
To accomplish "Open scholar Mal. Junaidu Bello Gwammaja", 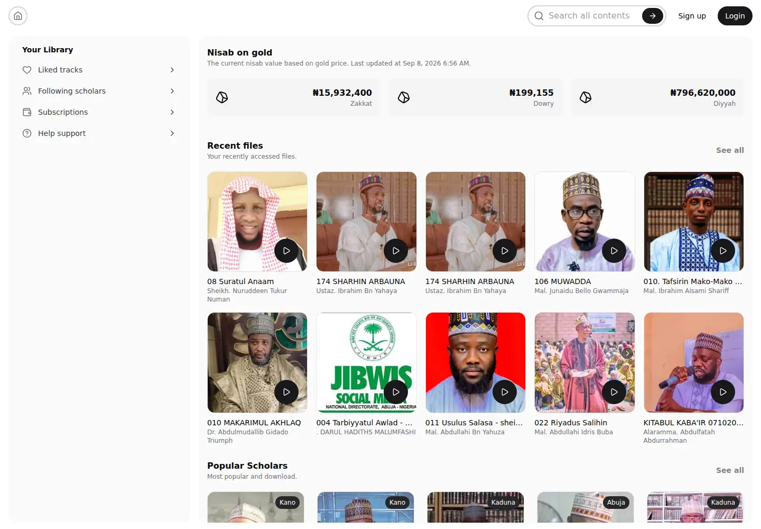I will (x=581, y=290).
